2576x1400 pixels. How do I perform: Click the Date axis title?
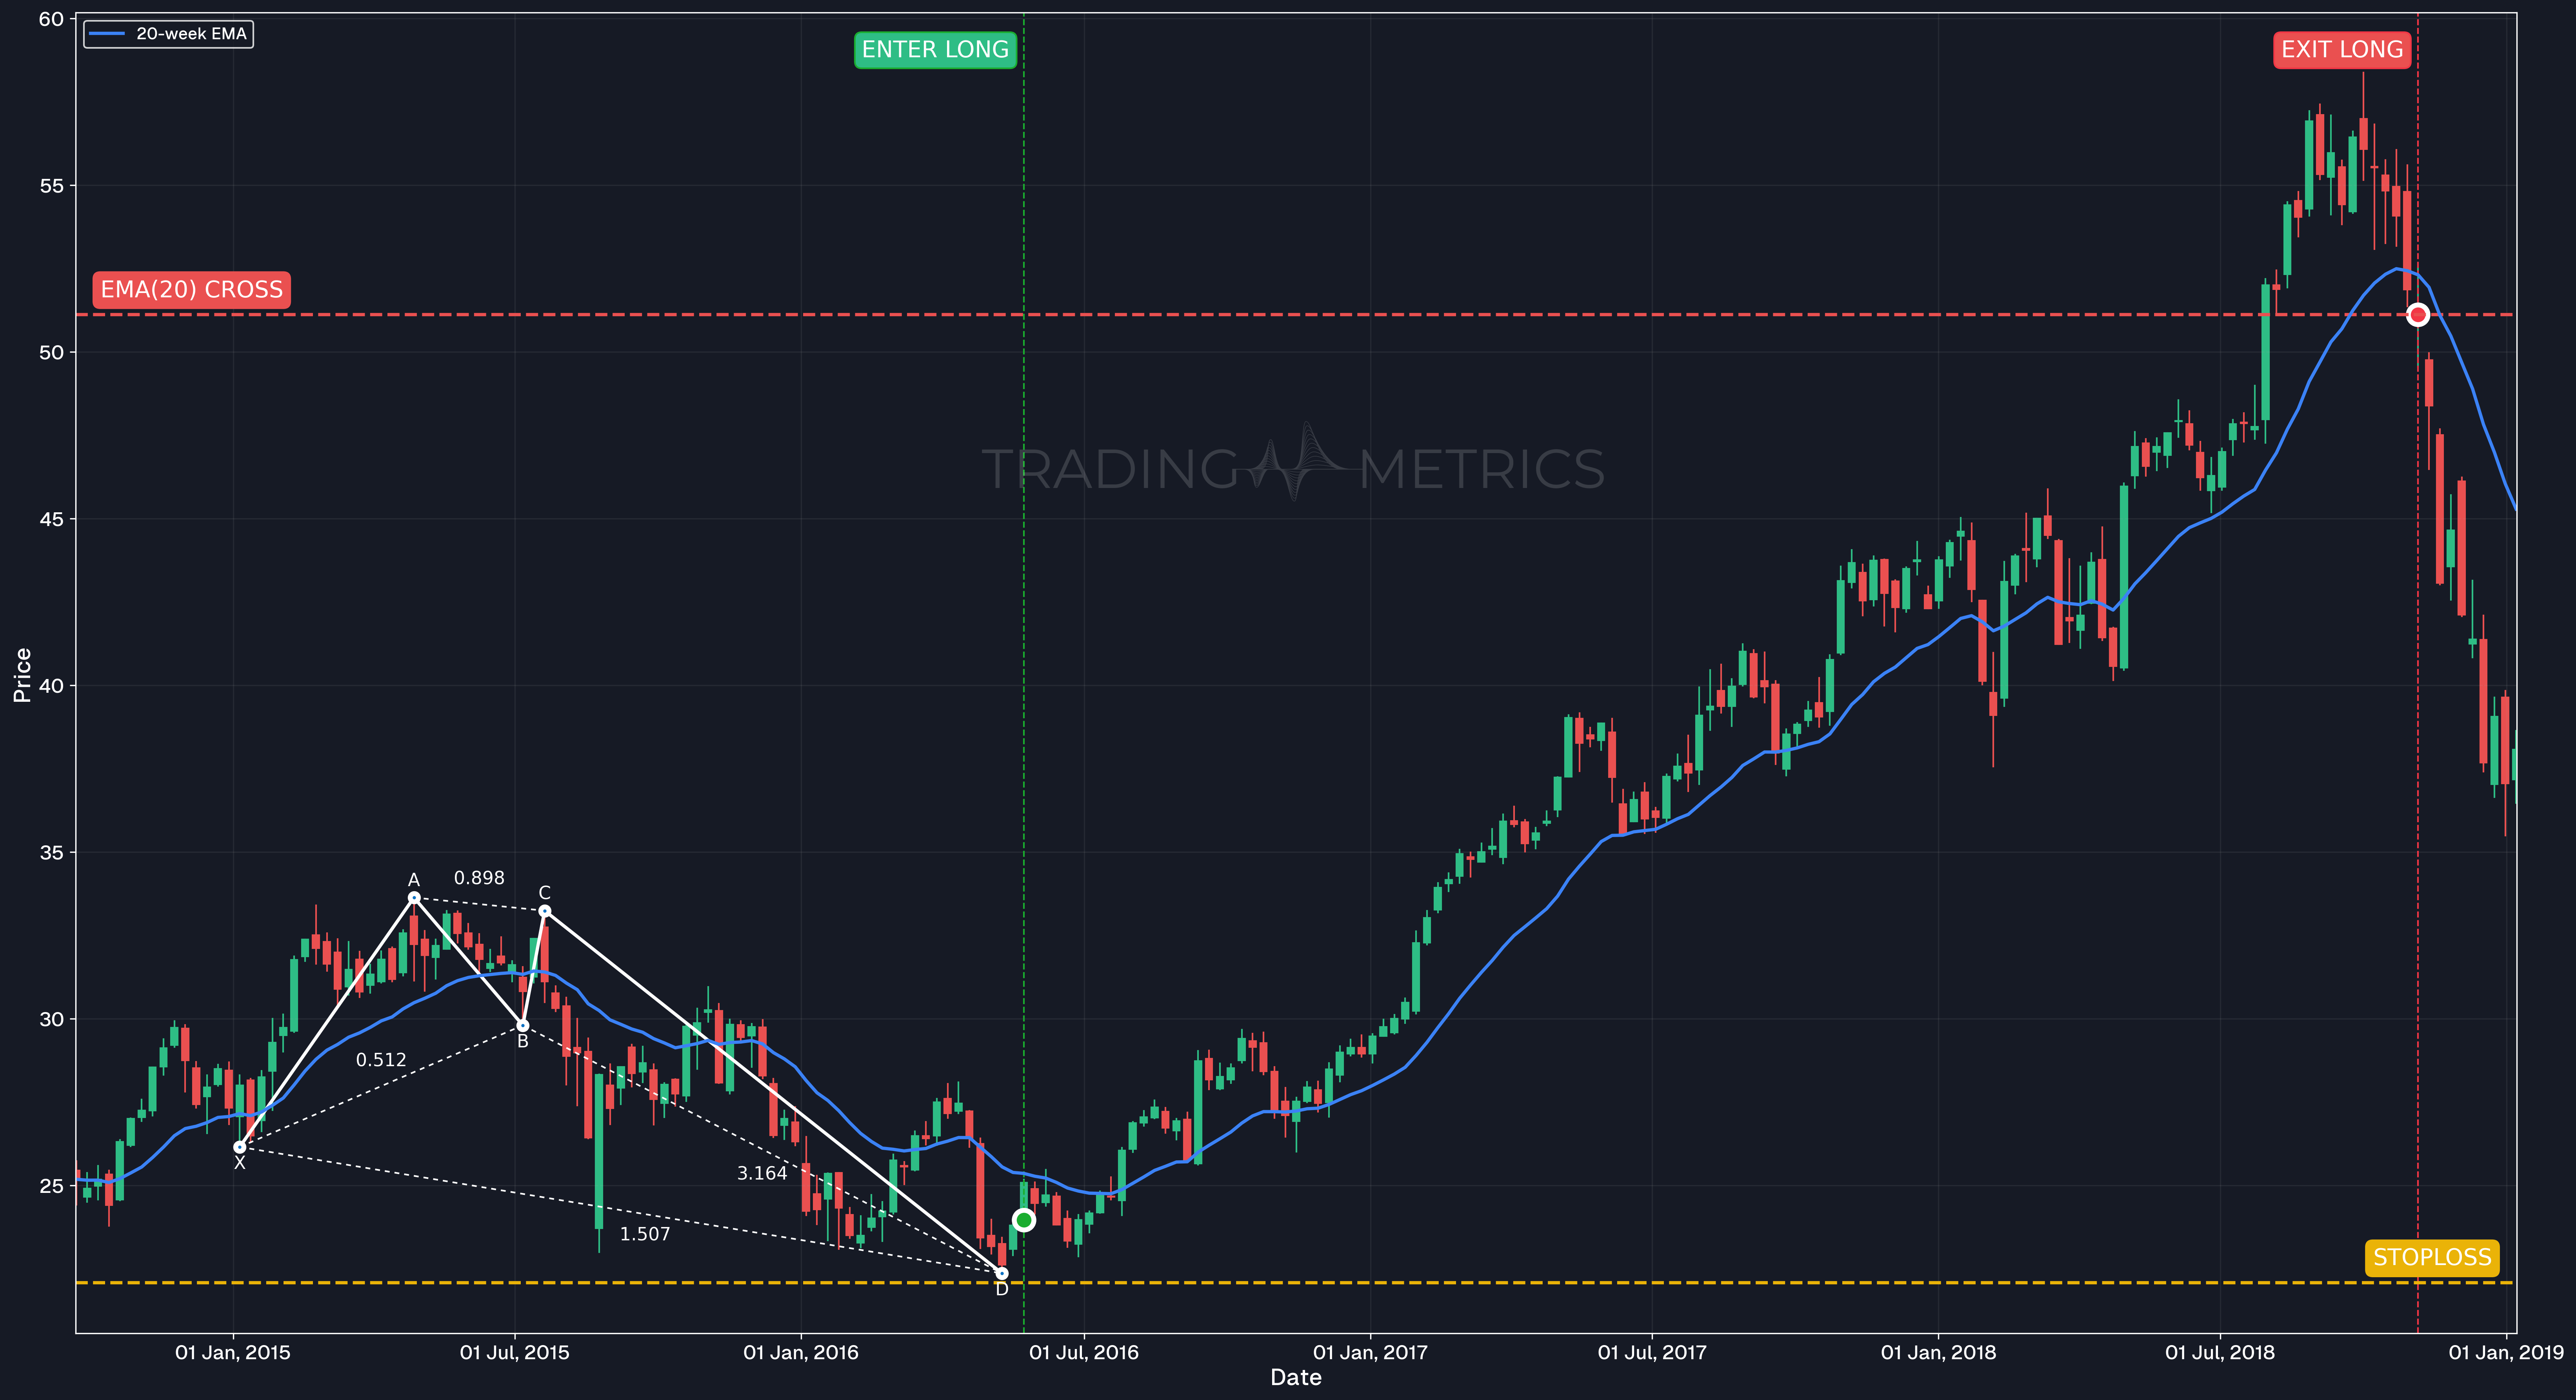point(1296,1378)
